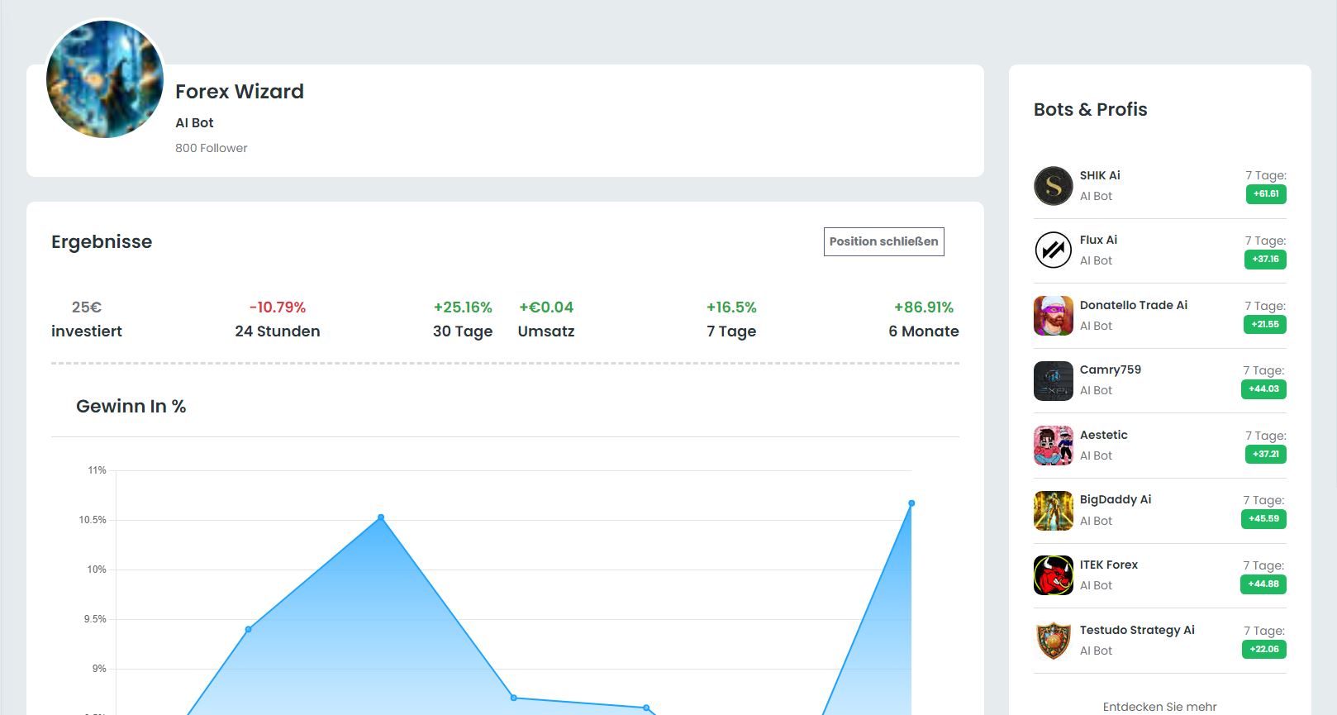Click the +21.55 badge for Donatello

1265,324
